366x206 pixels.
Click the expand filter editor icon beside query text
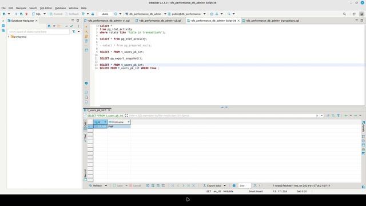click(126, 116)
